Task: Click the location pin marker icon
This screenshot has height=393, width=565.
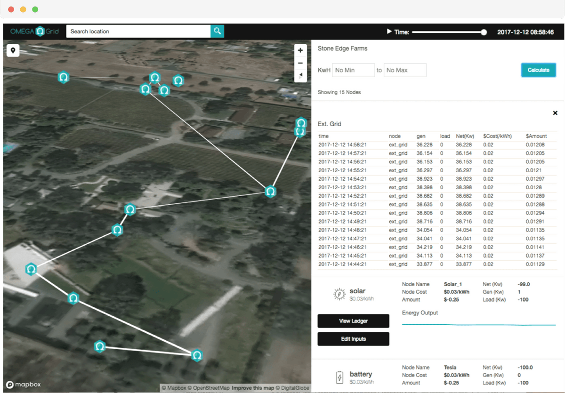Action: coord(13,50)
